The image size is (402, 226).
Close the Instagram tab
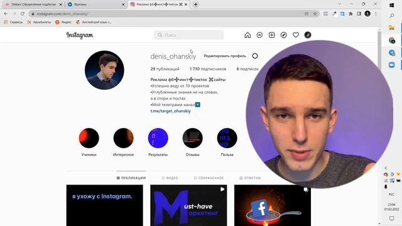[186, 4]
